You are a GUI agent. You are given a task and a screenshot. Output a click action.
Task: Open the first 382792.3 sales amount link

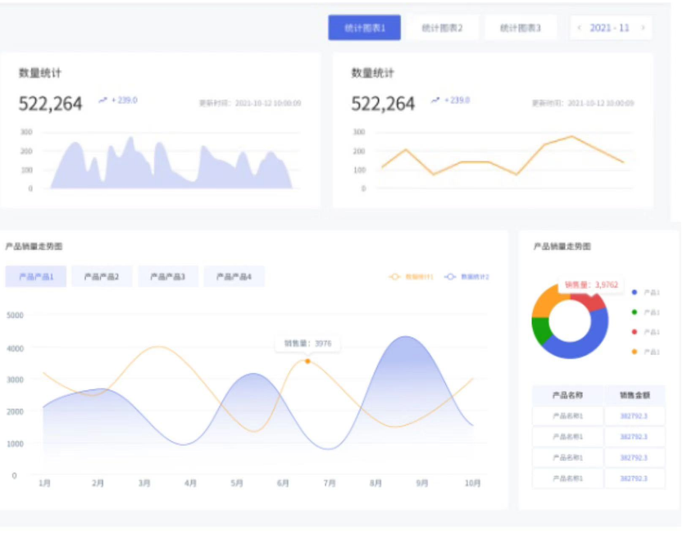tap(634, 416)
